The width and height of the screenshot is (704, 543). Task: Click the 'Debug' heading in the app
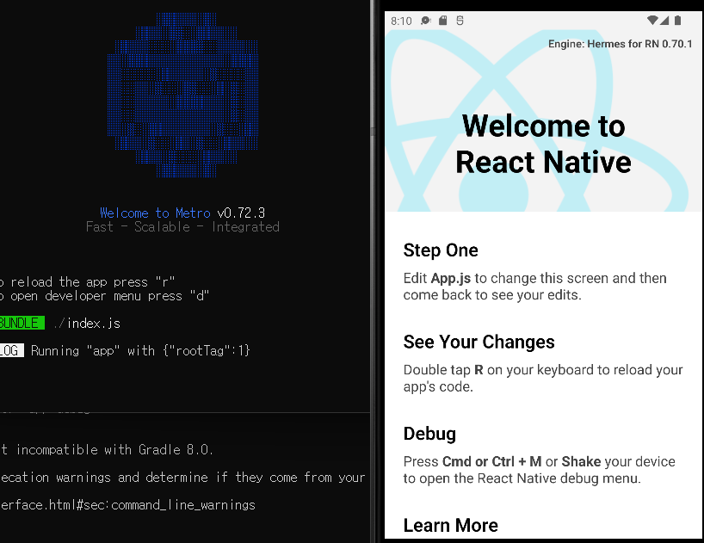(429, 434)
